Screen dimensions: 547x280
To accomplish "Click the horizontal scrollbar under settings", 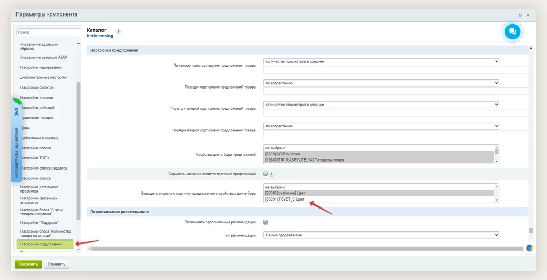I will tap(304, 249).
